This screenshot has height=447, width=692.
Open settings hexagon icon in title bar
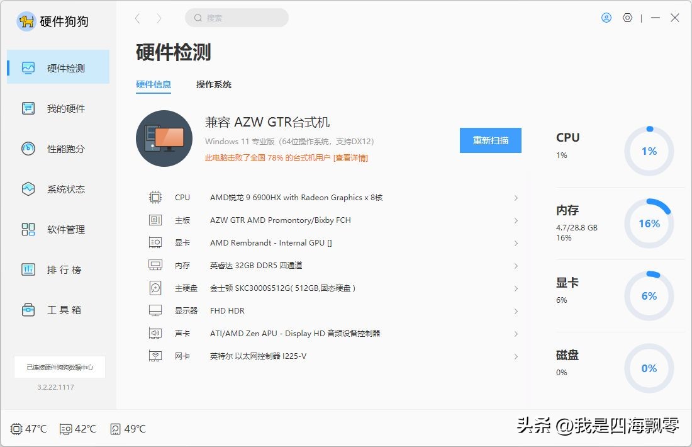(627, 18)
